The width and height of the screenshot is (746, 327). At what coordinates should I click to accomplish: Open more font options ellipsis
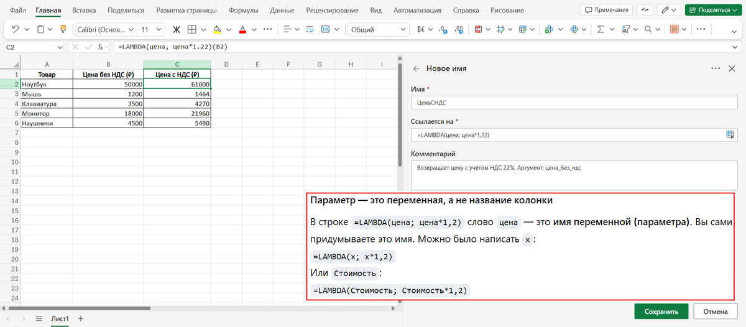click(x=268, y=29)
